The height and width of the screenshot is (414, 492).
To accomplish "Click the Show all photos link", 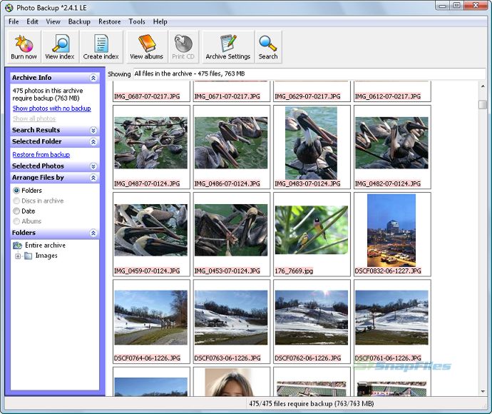I will click(x=34, y=118).
